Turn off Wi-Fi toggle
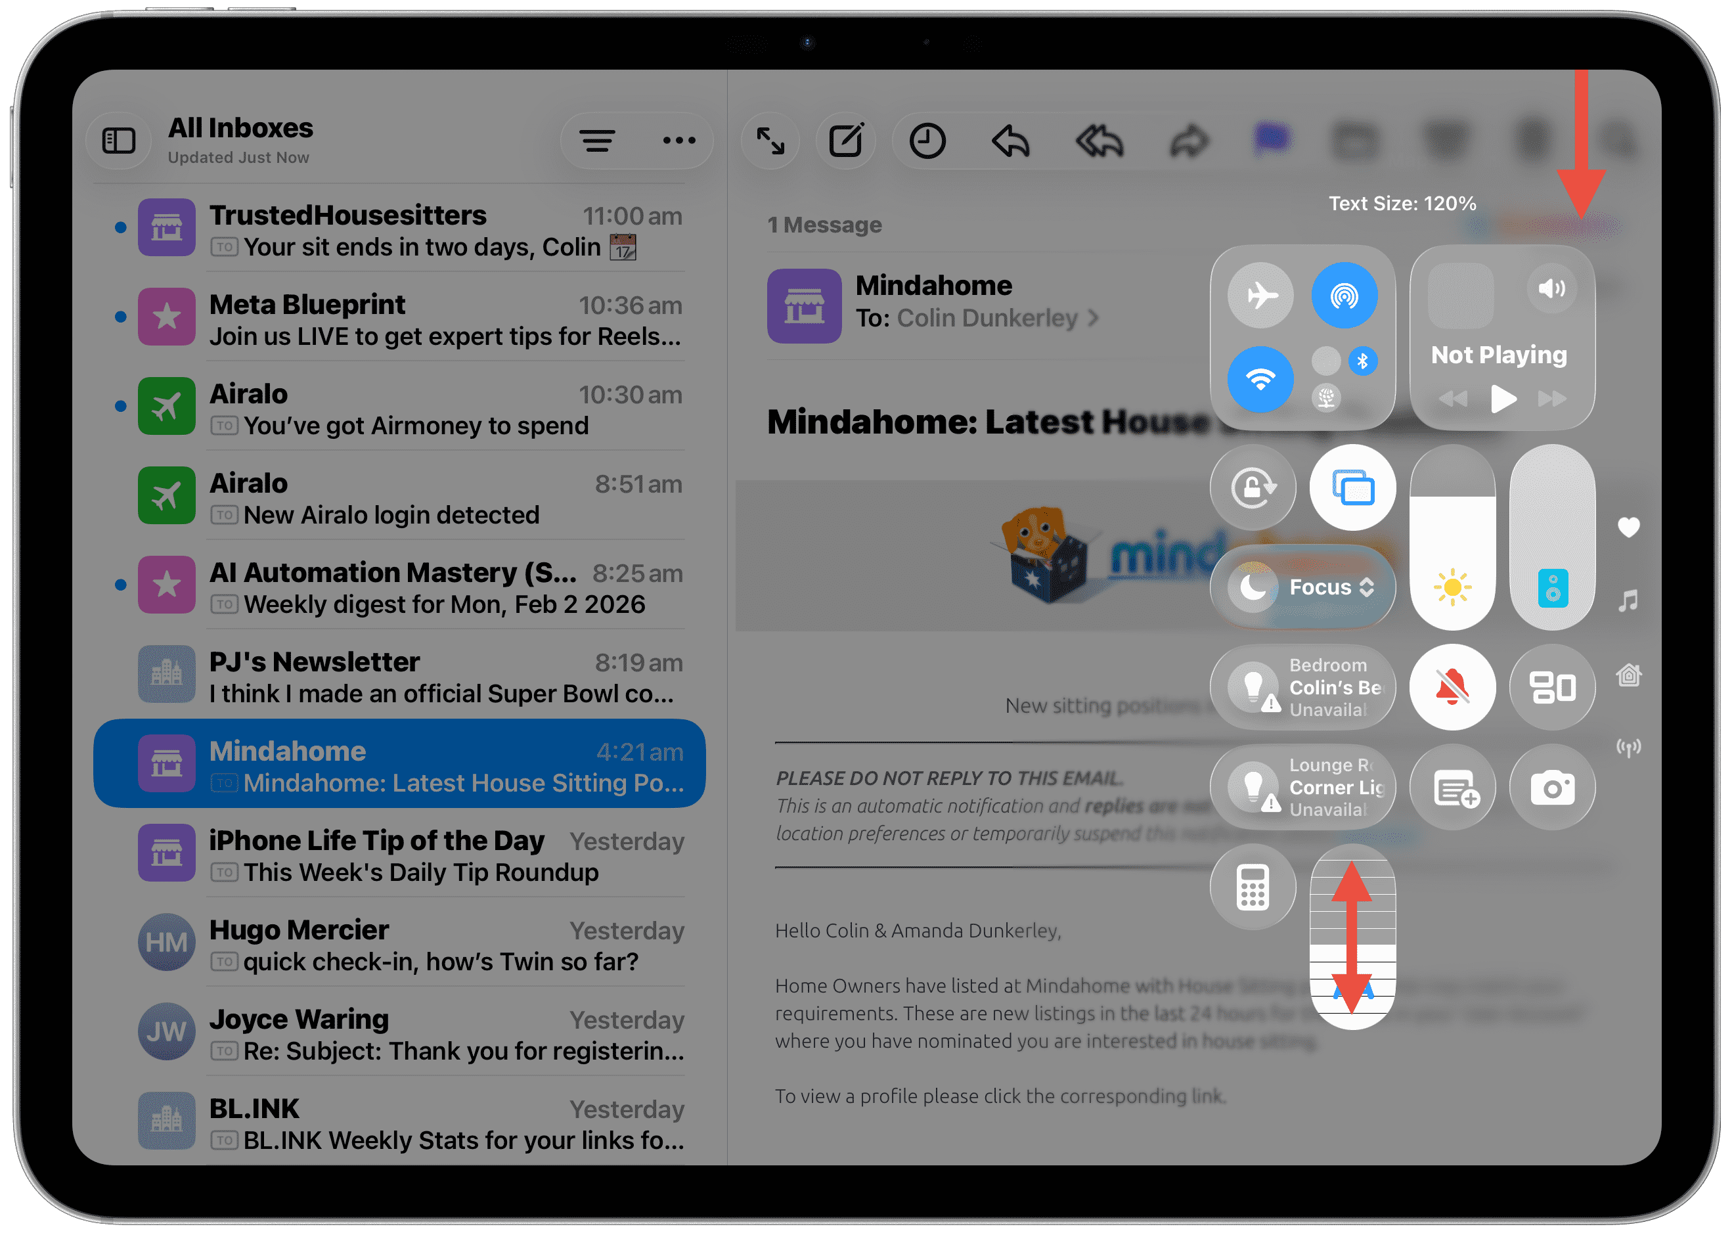1734x1235 pixels. click(x=1260, y=379)
